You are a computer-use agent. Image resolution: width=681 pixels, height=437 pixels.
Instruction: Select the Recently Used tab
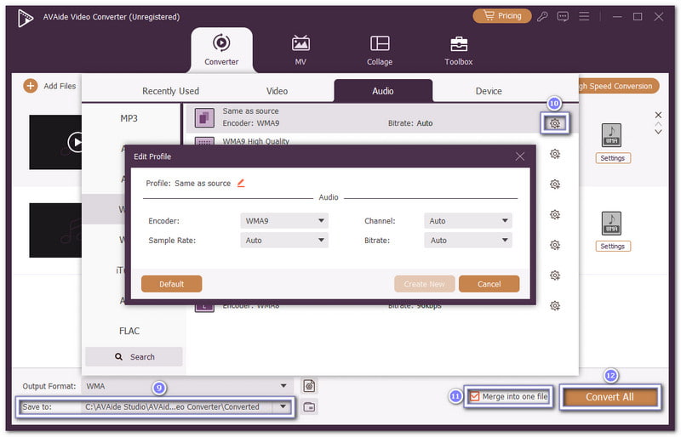170,91
